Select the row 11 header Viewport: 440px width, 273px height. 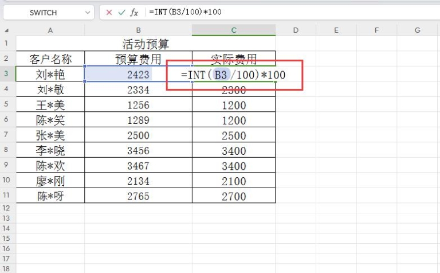coord(7,196)
